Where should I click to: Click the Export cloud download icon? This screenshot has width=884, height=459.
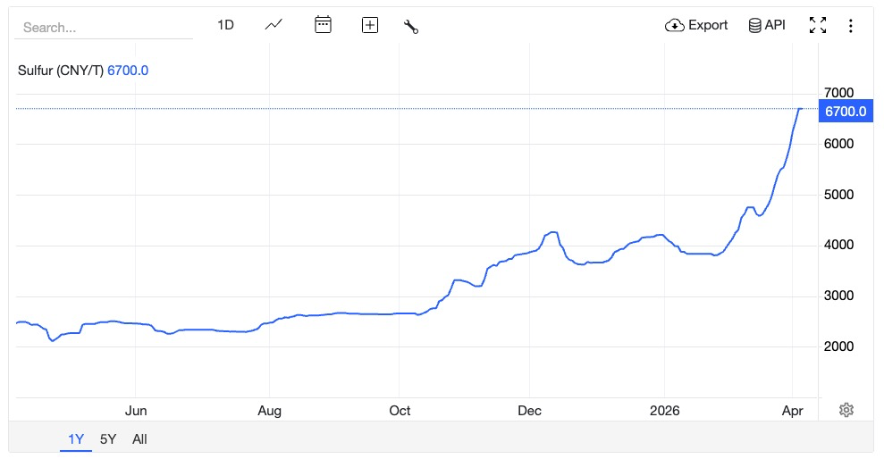[674, 25]
